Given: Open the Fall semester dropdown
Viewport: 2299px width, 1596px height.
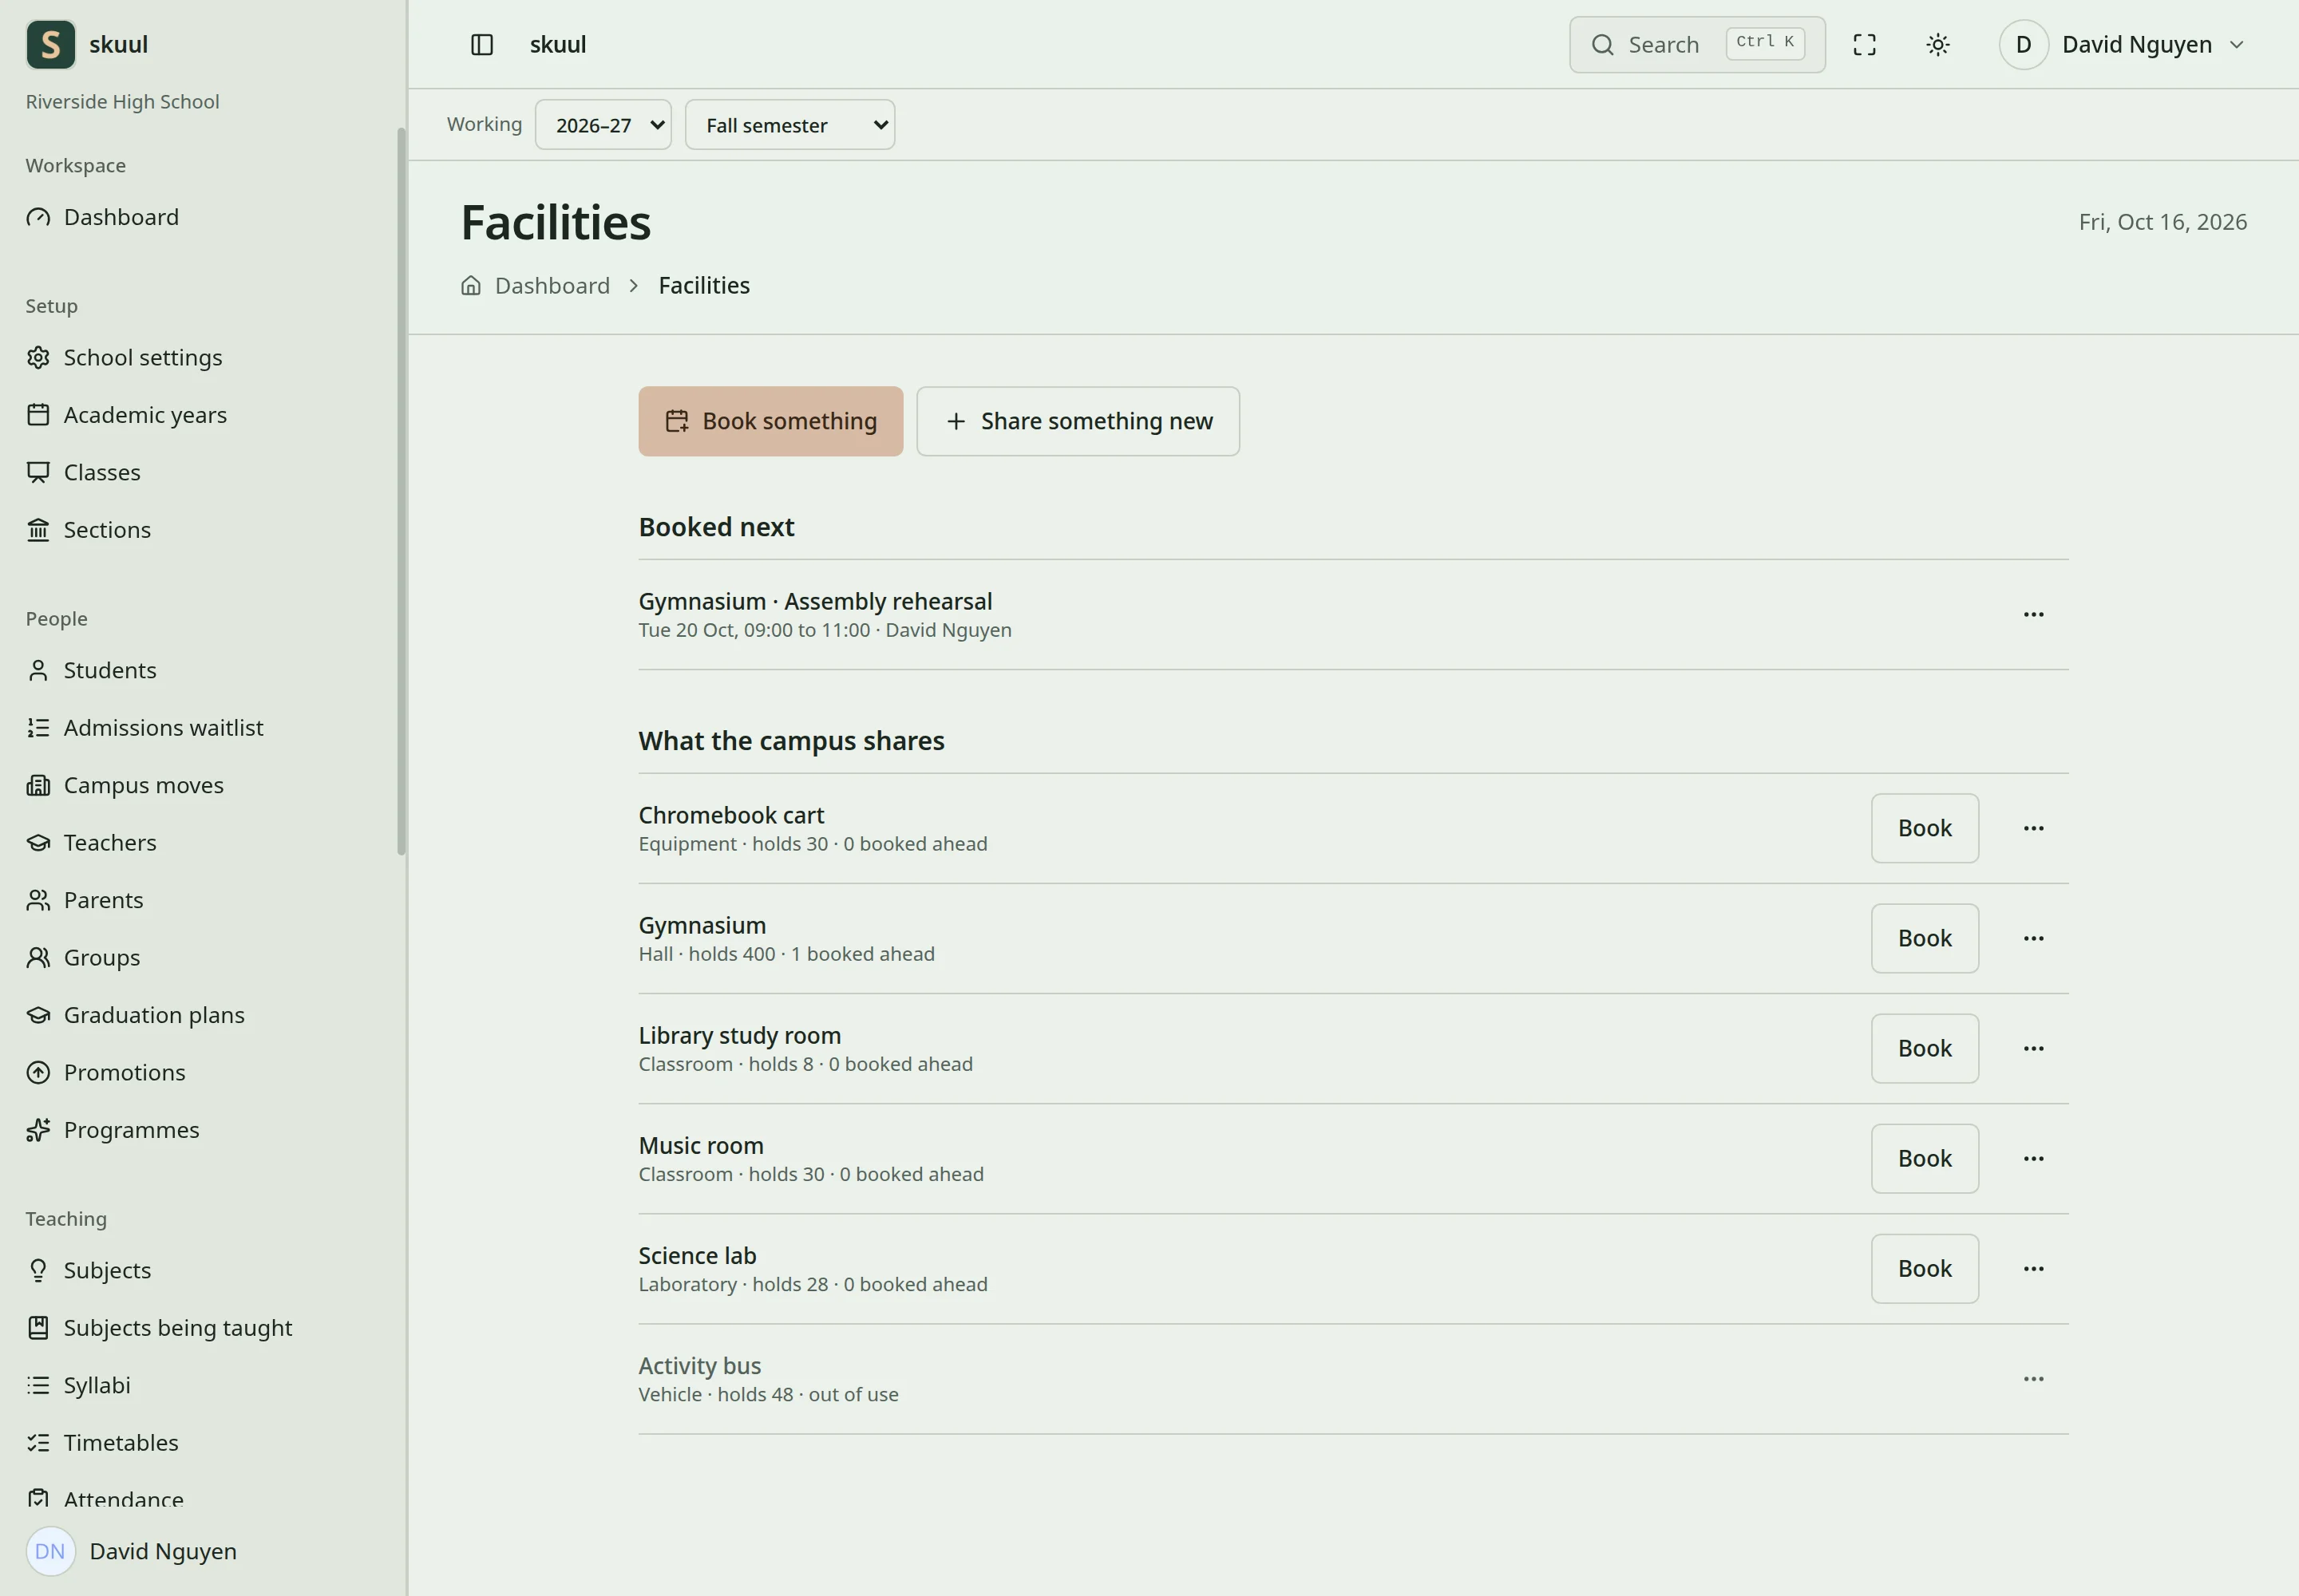Looking at the screenshot, I should tap(789, 125).
